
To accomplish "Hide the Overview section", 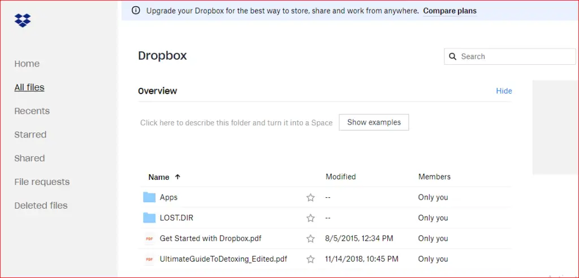I will coord(504,91).
